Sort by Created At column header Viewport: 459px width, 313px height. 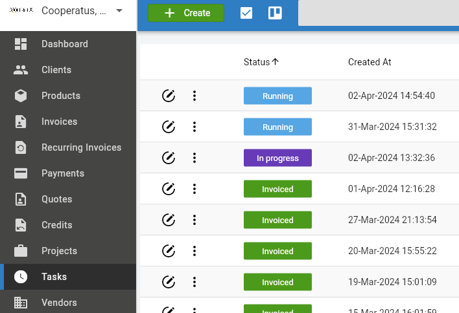[370, 62]
